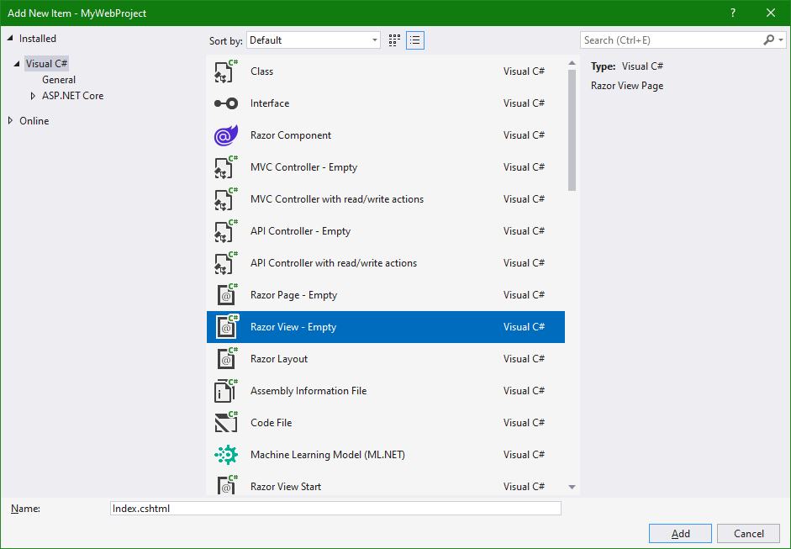Expand the ASP.NET Core node

pos(34,95)
